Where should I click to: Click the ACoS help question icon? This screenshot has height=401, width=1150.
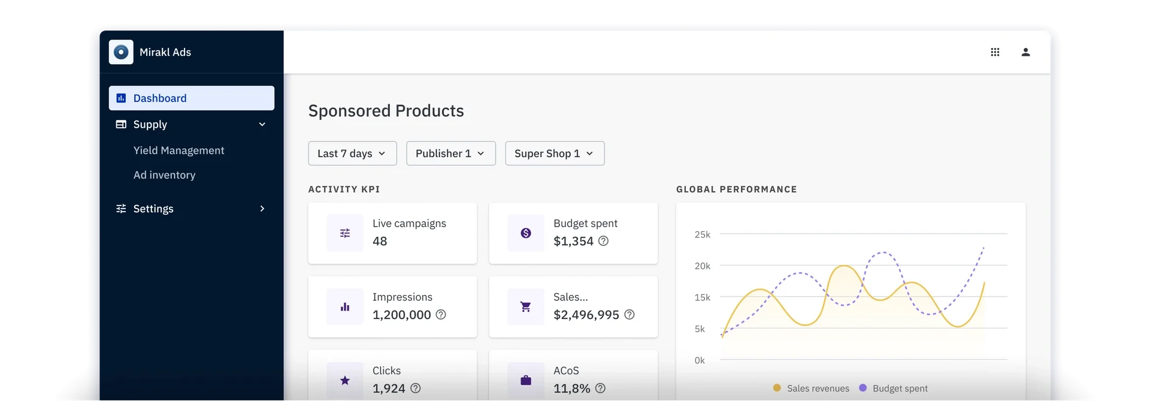coord(600,388)
